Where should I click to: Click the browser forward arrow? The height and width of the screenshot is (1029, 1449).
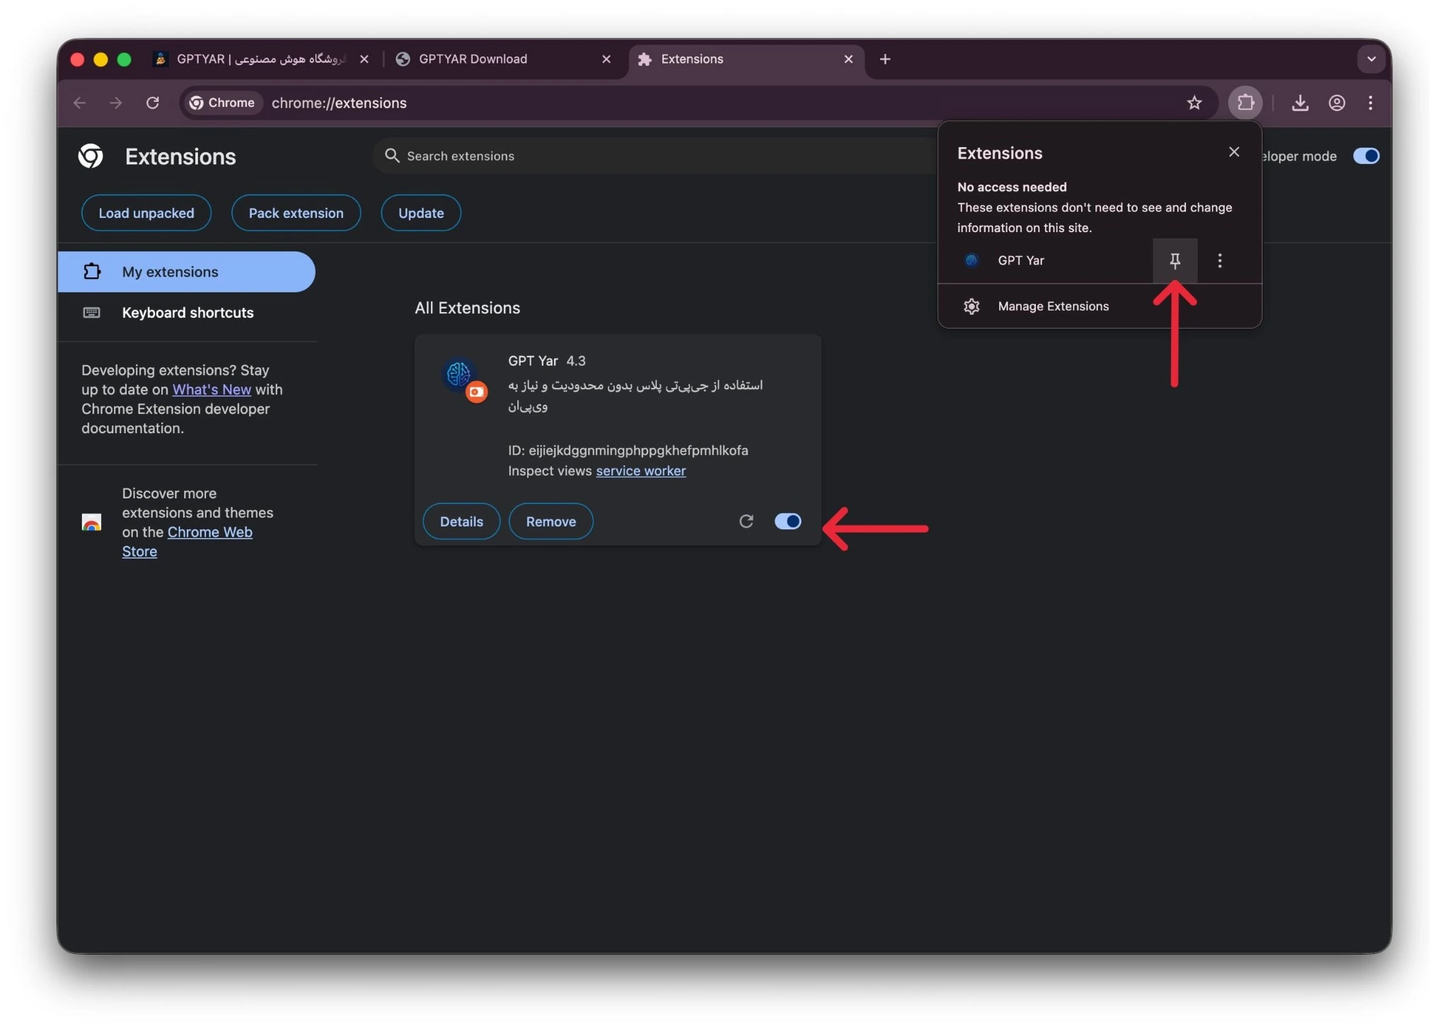coord(116,103)
